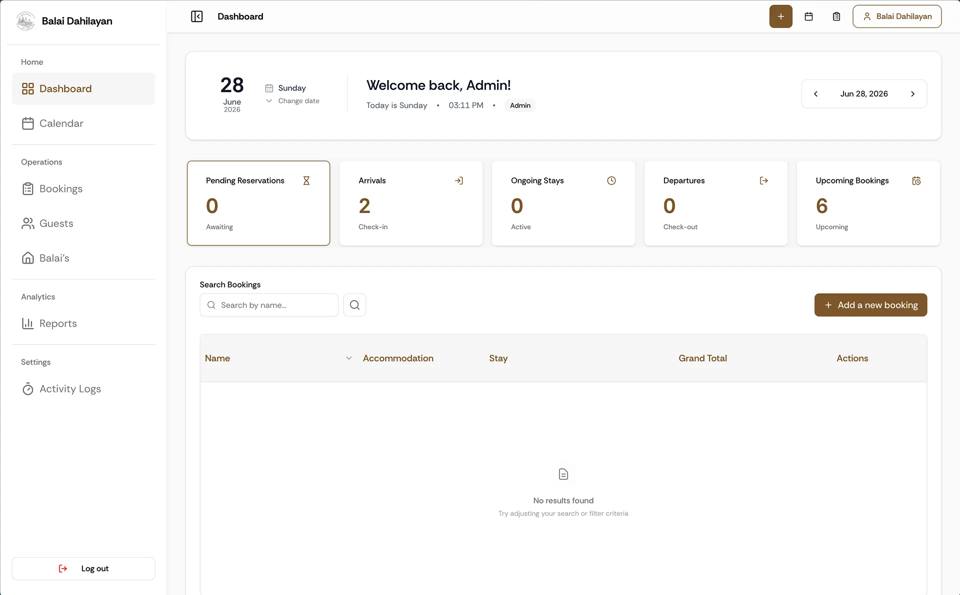Select the Arrivals card

click(x=411, y=203)
